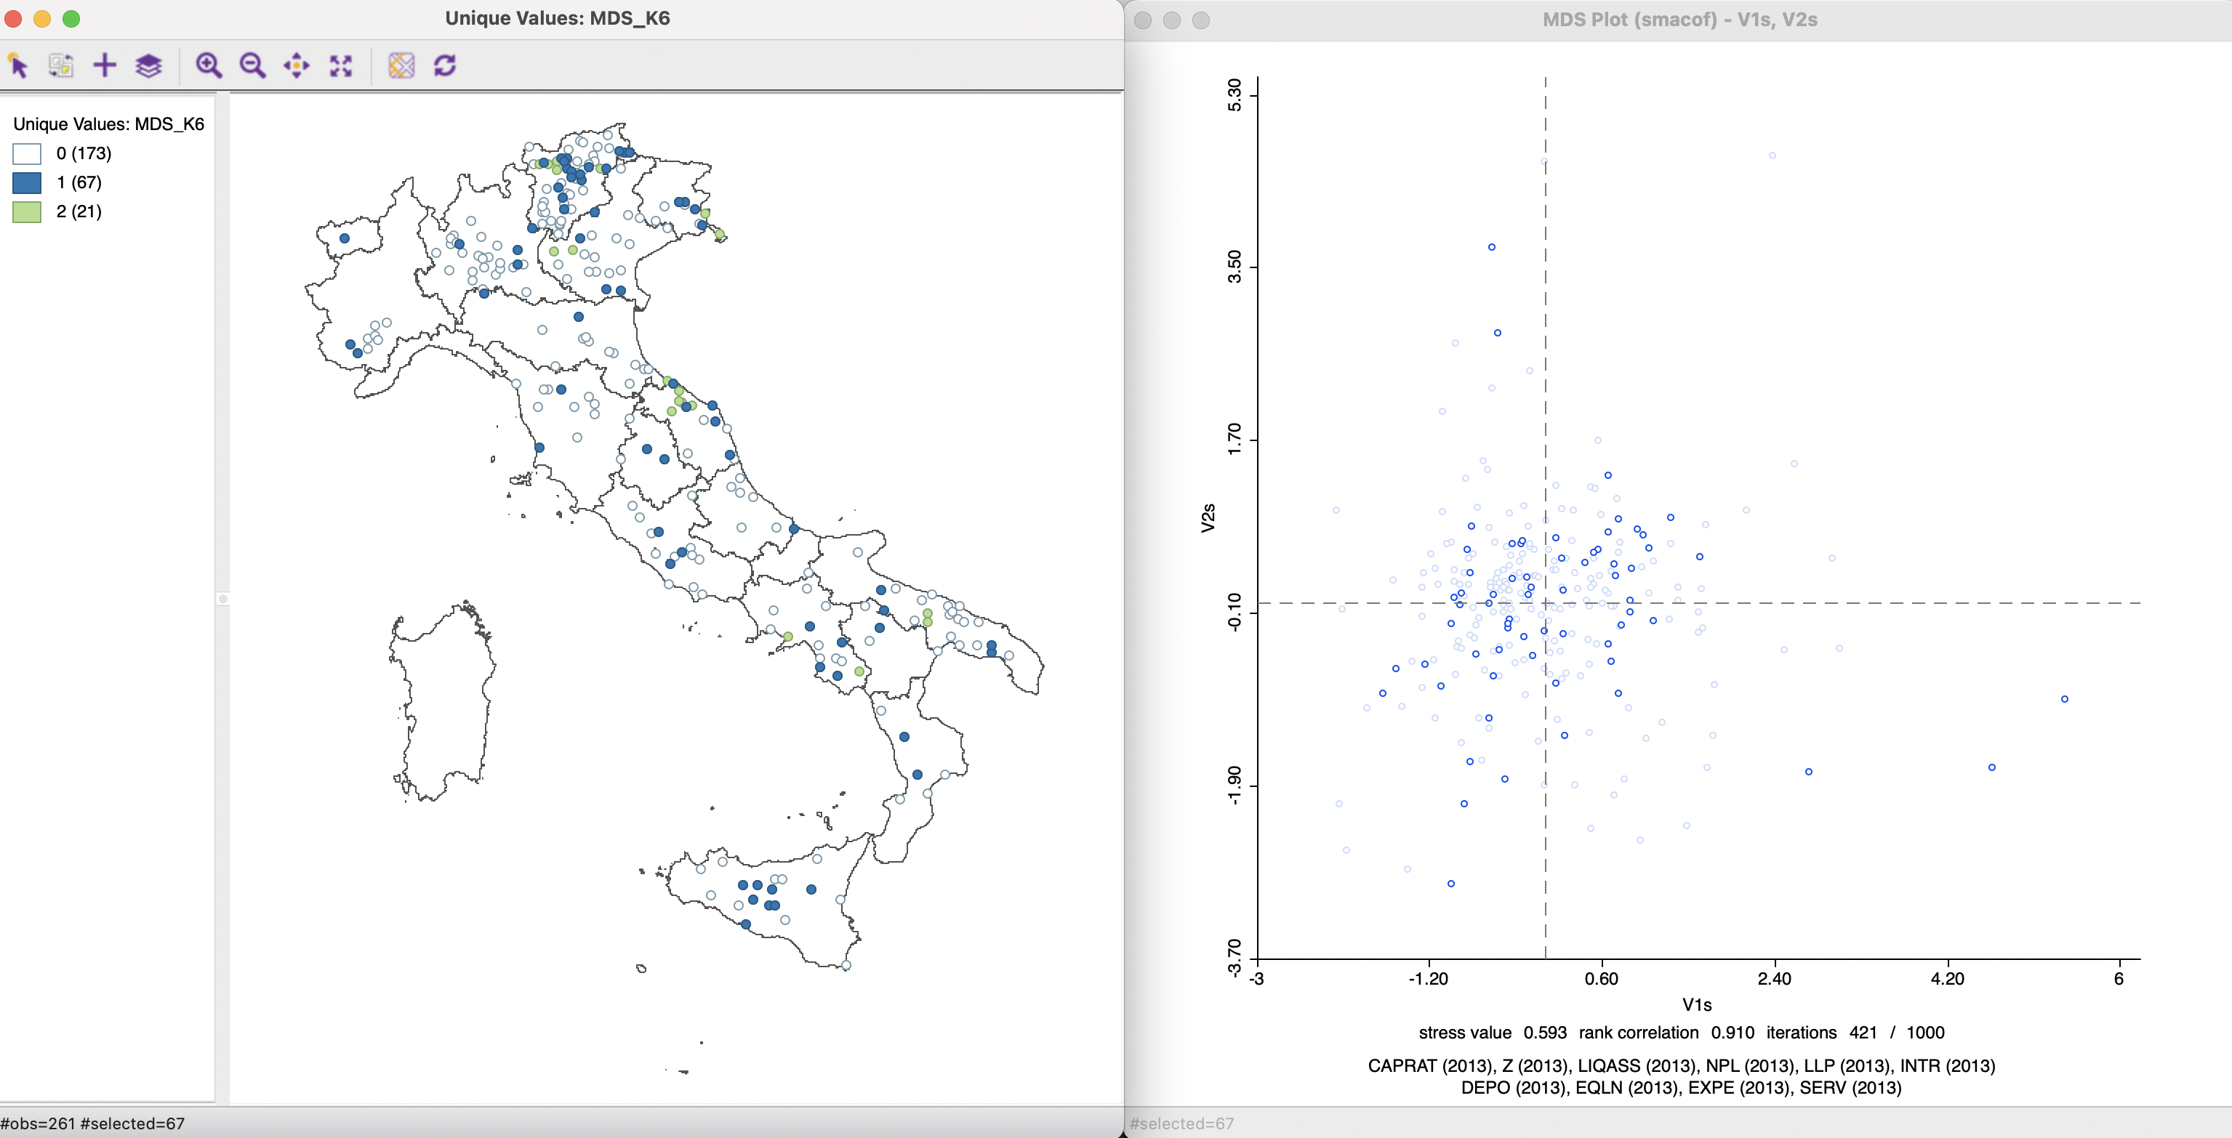Open the Map Layer Settings stack icon
This screenshot has width=2232, height=1138.
point(149,65)
